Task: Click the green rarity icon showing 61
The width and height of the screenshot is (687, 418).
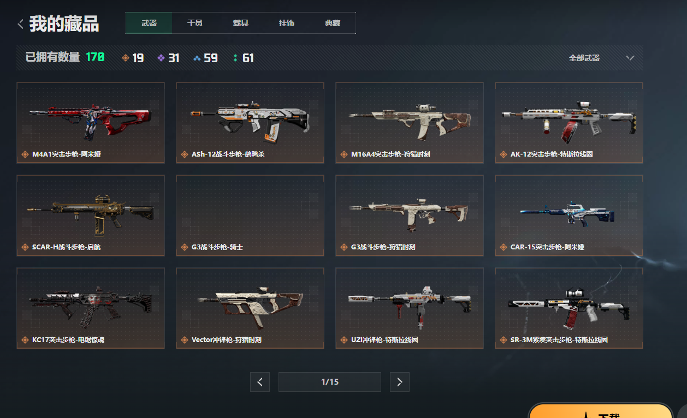Action: point(235,58)
